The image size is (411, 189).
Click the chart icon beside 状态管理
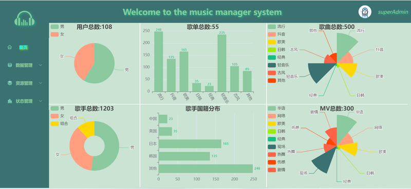[10, 101]
